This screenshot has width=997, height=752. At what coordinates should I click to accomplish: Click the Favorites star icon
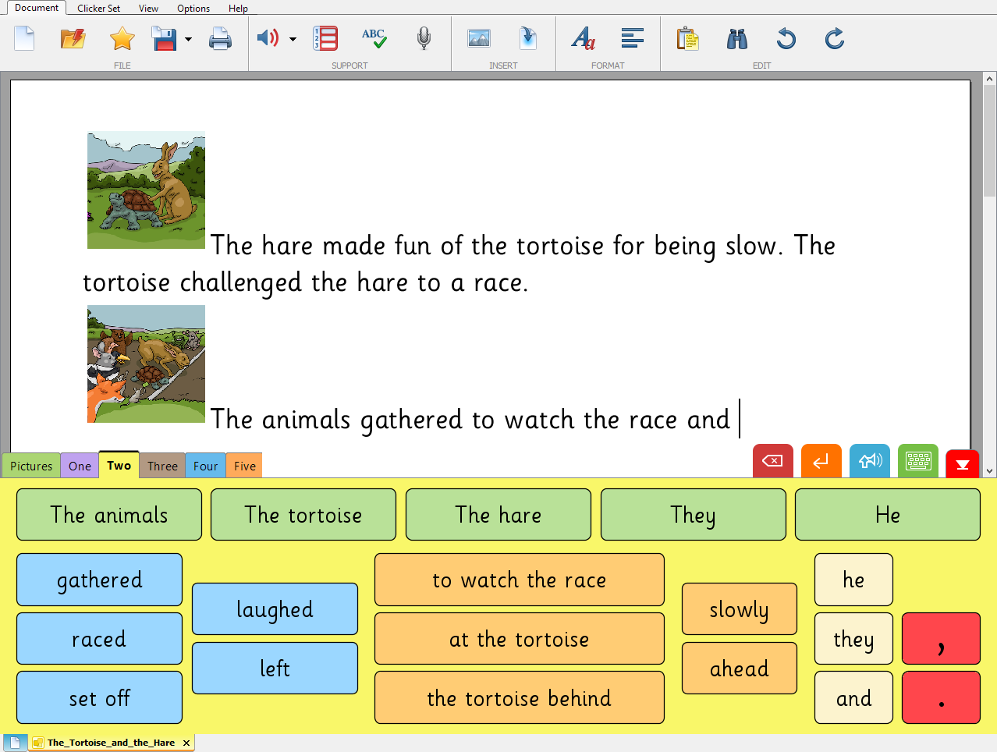pos(122,38)
